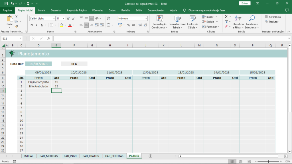Click the Cut scissors icon

tap(16, 17)
